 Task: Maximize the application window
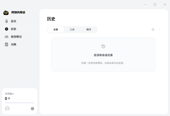point(155,5)
